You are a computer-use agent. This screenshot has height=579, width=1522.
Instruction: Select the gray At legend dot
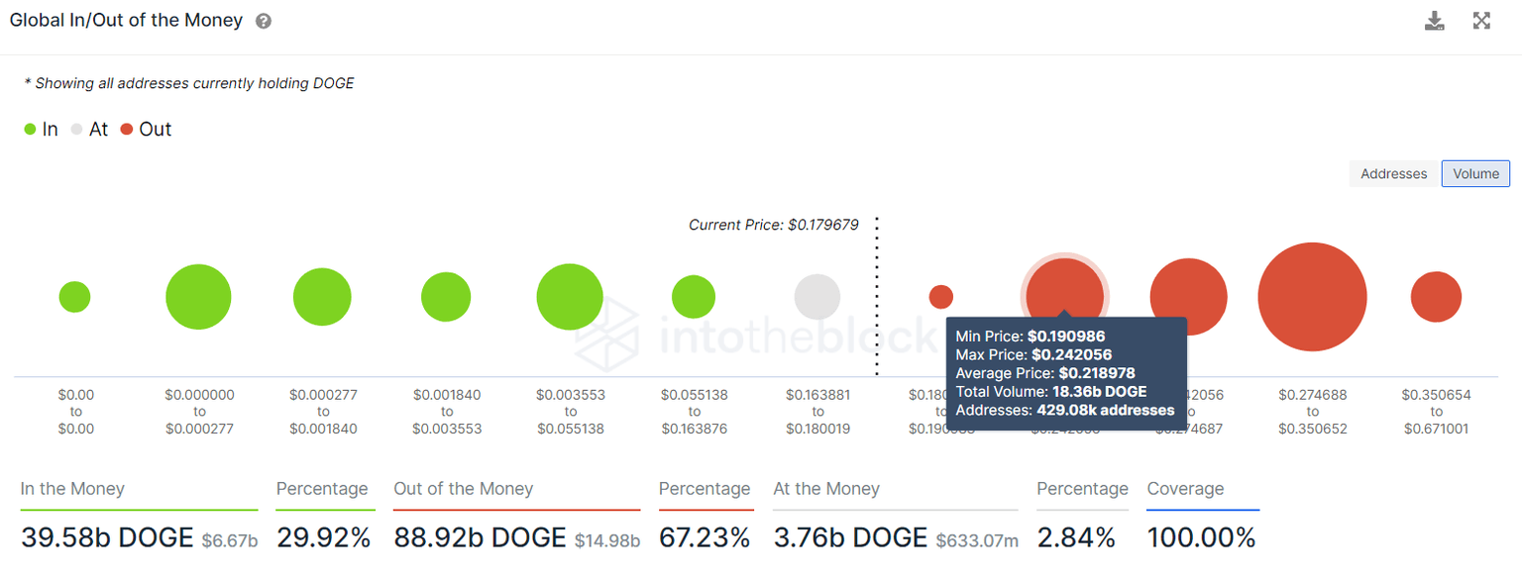[75, 129]
